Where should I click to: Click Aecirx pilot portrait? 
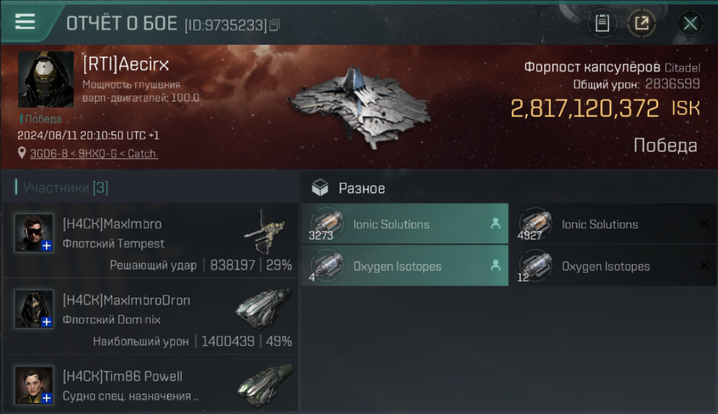(46, 79)
